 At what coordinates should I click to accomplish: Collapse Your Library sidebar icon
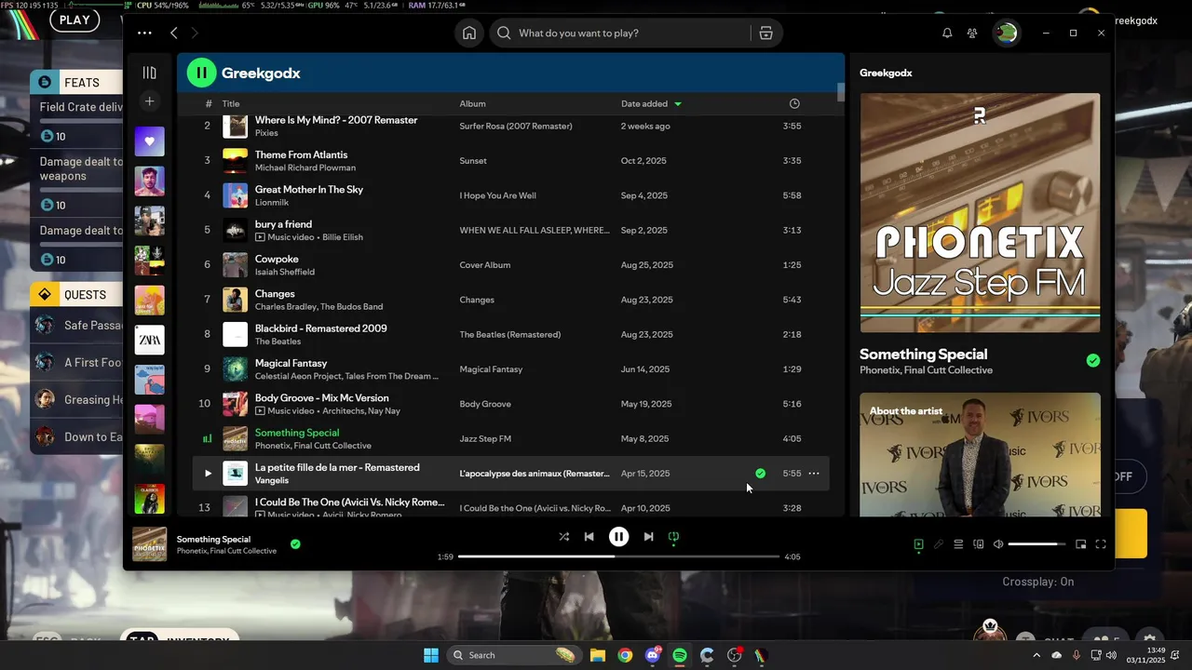click(149, 73)
